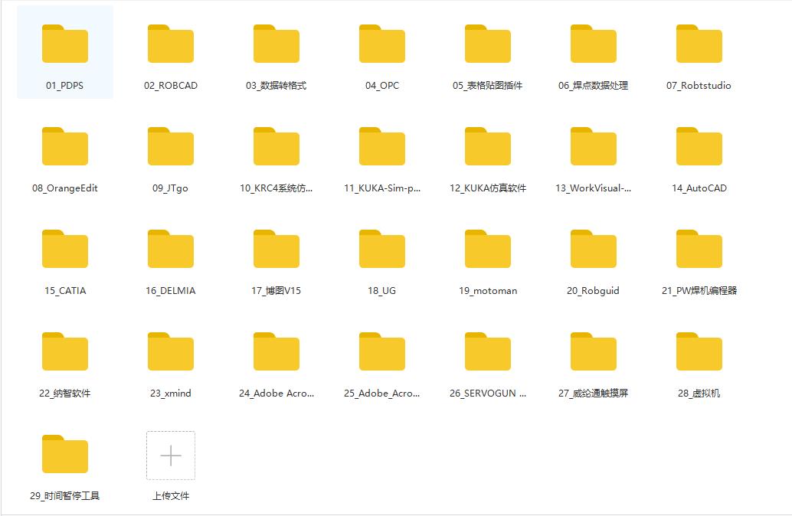Select the 16_DELMIA folder

click(171, 250)
